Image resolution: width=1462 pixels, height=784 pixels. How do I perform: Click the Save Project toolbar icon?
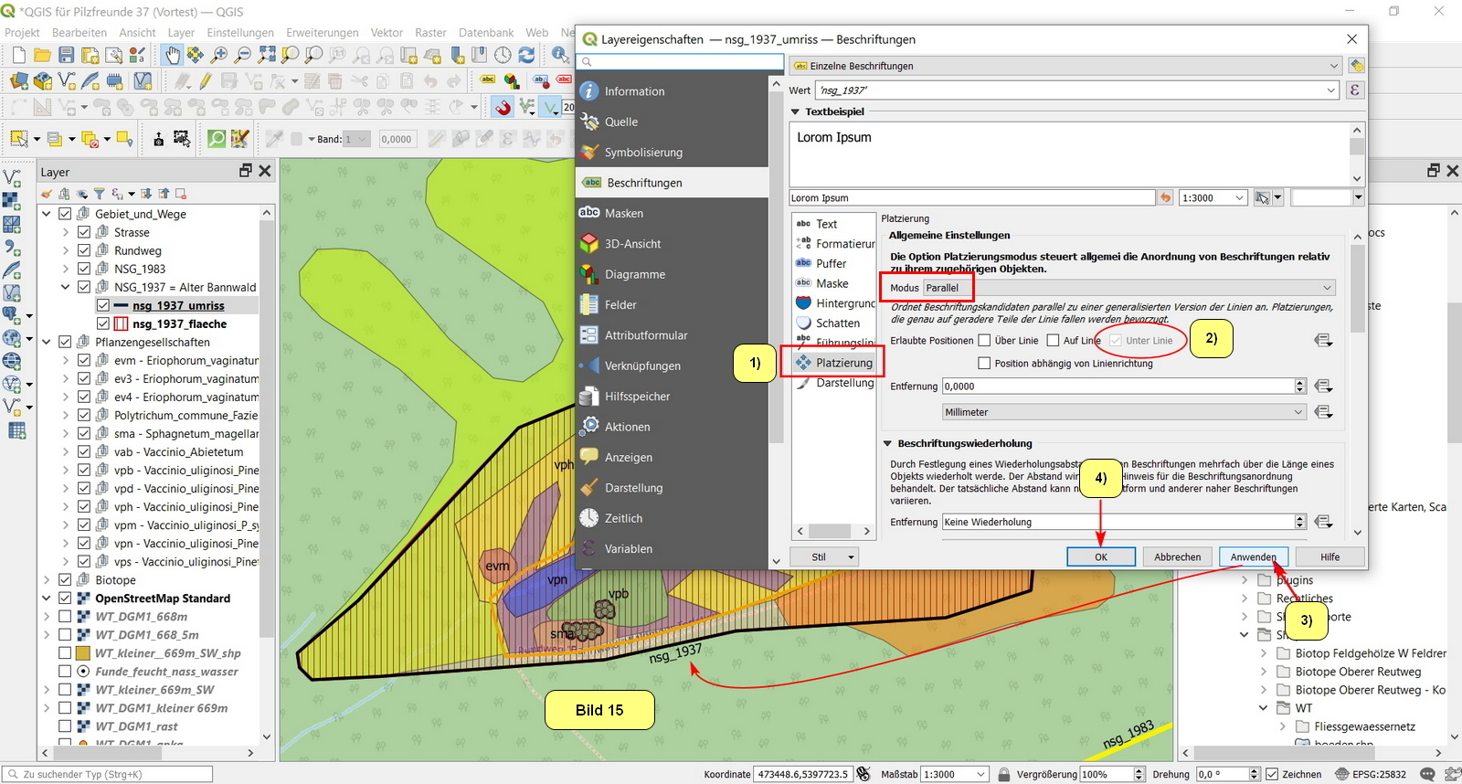[66, 56]
